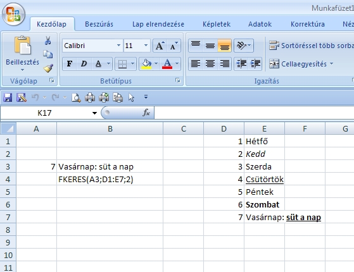
Task: Toggle bold formatting F button
Action: click(x=70, y=64)
